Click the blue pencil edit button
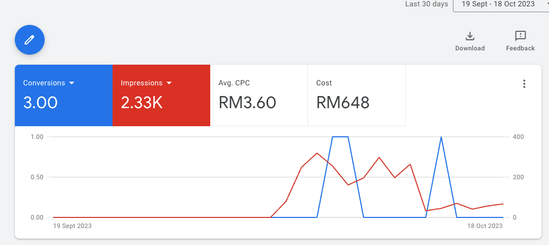This screenshot has width=549, height=245. coord(30,40)
